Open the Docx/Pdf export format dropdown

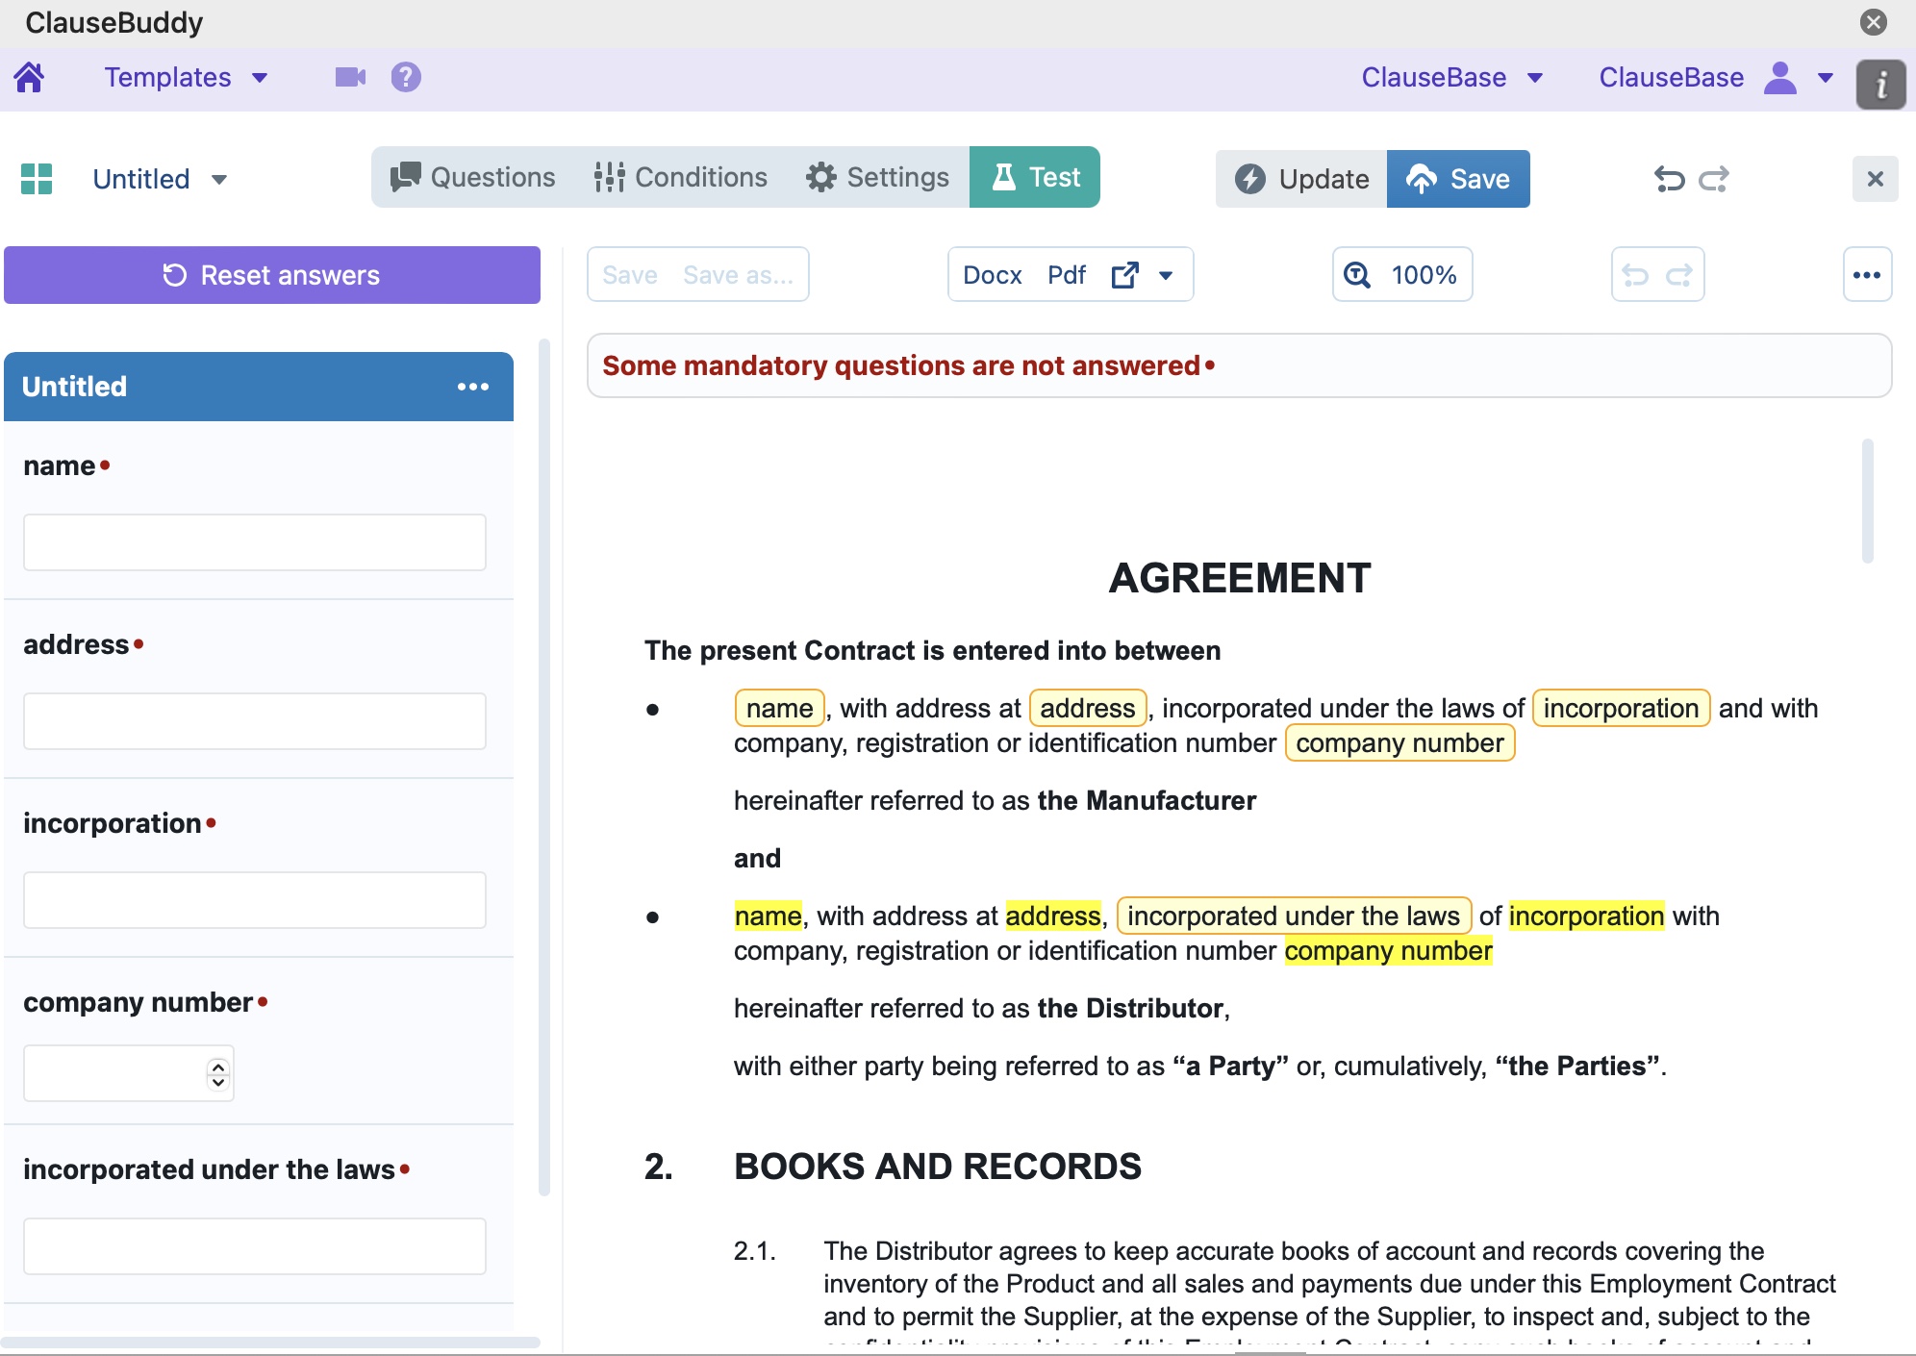[1166, 275]
